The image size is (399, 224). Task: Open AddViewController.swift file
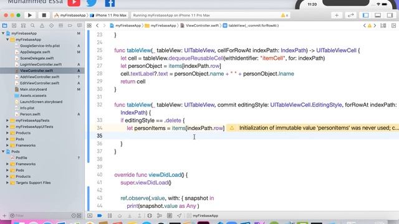point(40,77)
